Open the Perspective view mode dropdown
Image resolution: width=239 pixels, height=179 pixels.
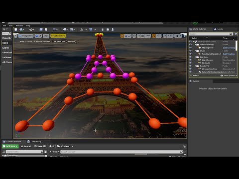pos(26,36)
